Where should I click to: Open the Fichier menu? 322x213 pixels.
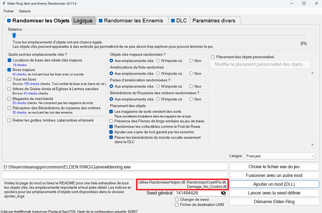click(x=9, y=11)
